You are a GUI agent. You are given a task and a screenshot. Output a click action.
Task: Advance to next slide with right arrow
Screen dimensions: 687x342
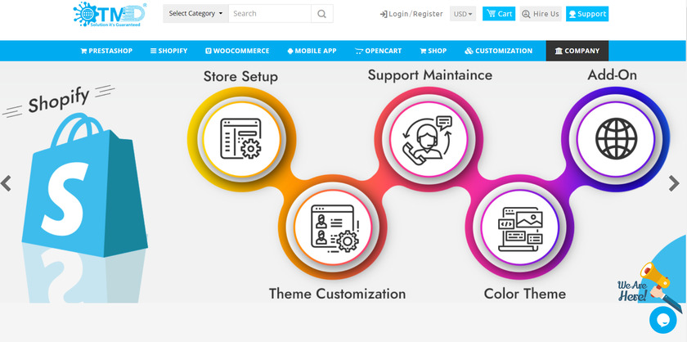coord(675,183)
